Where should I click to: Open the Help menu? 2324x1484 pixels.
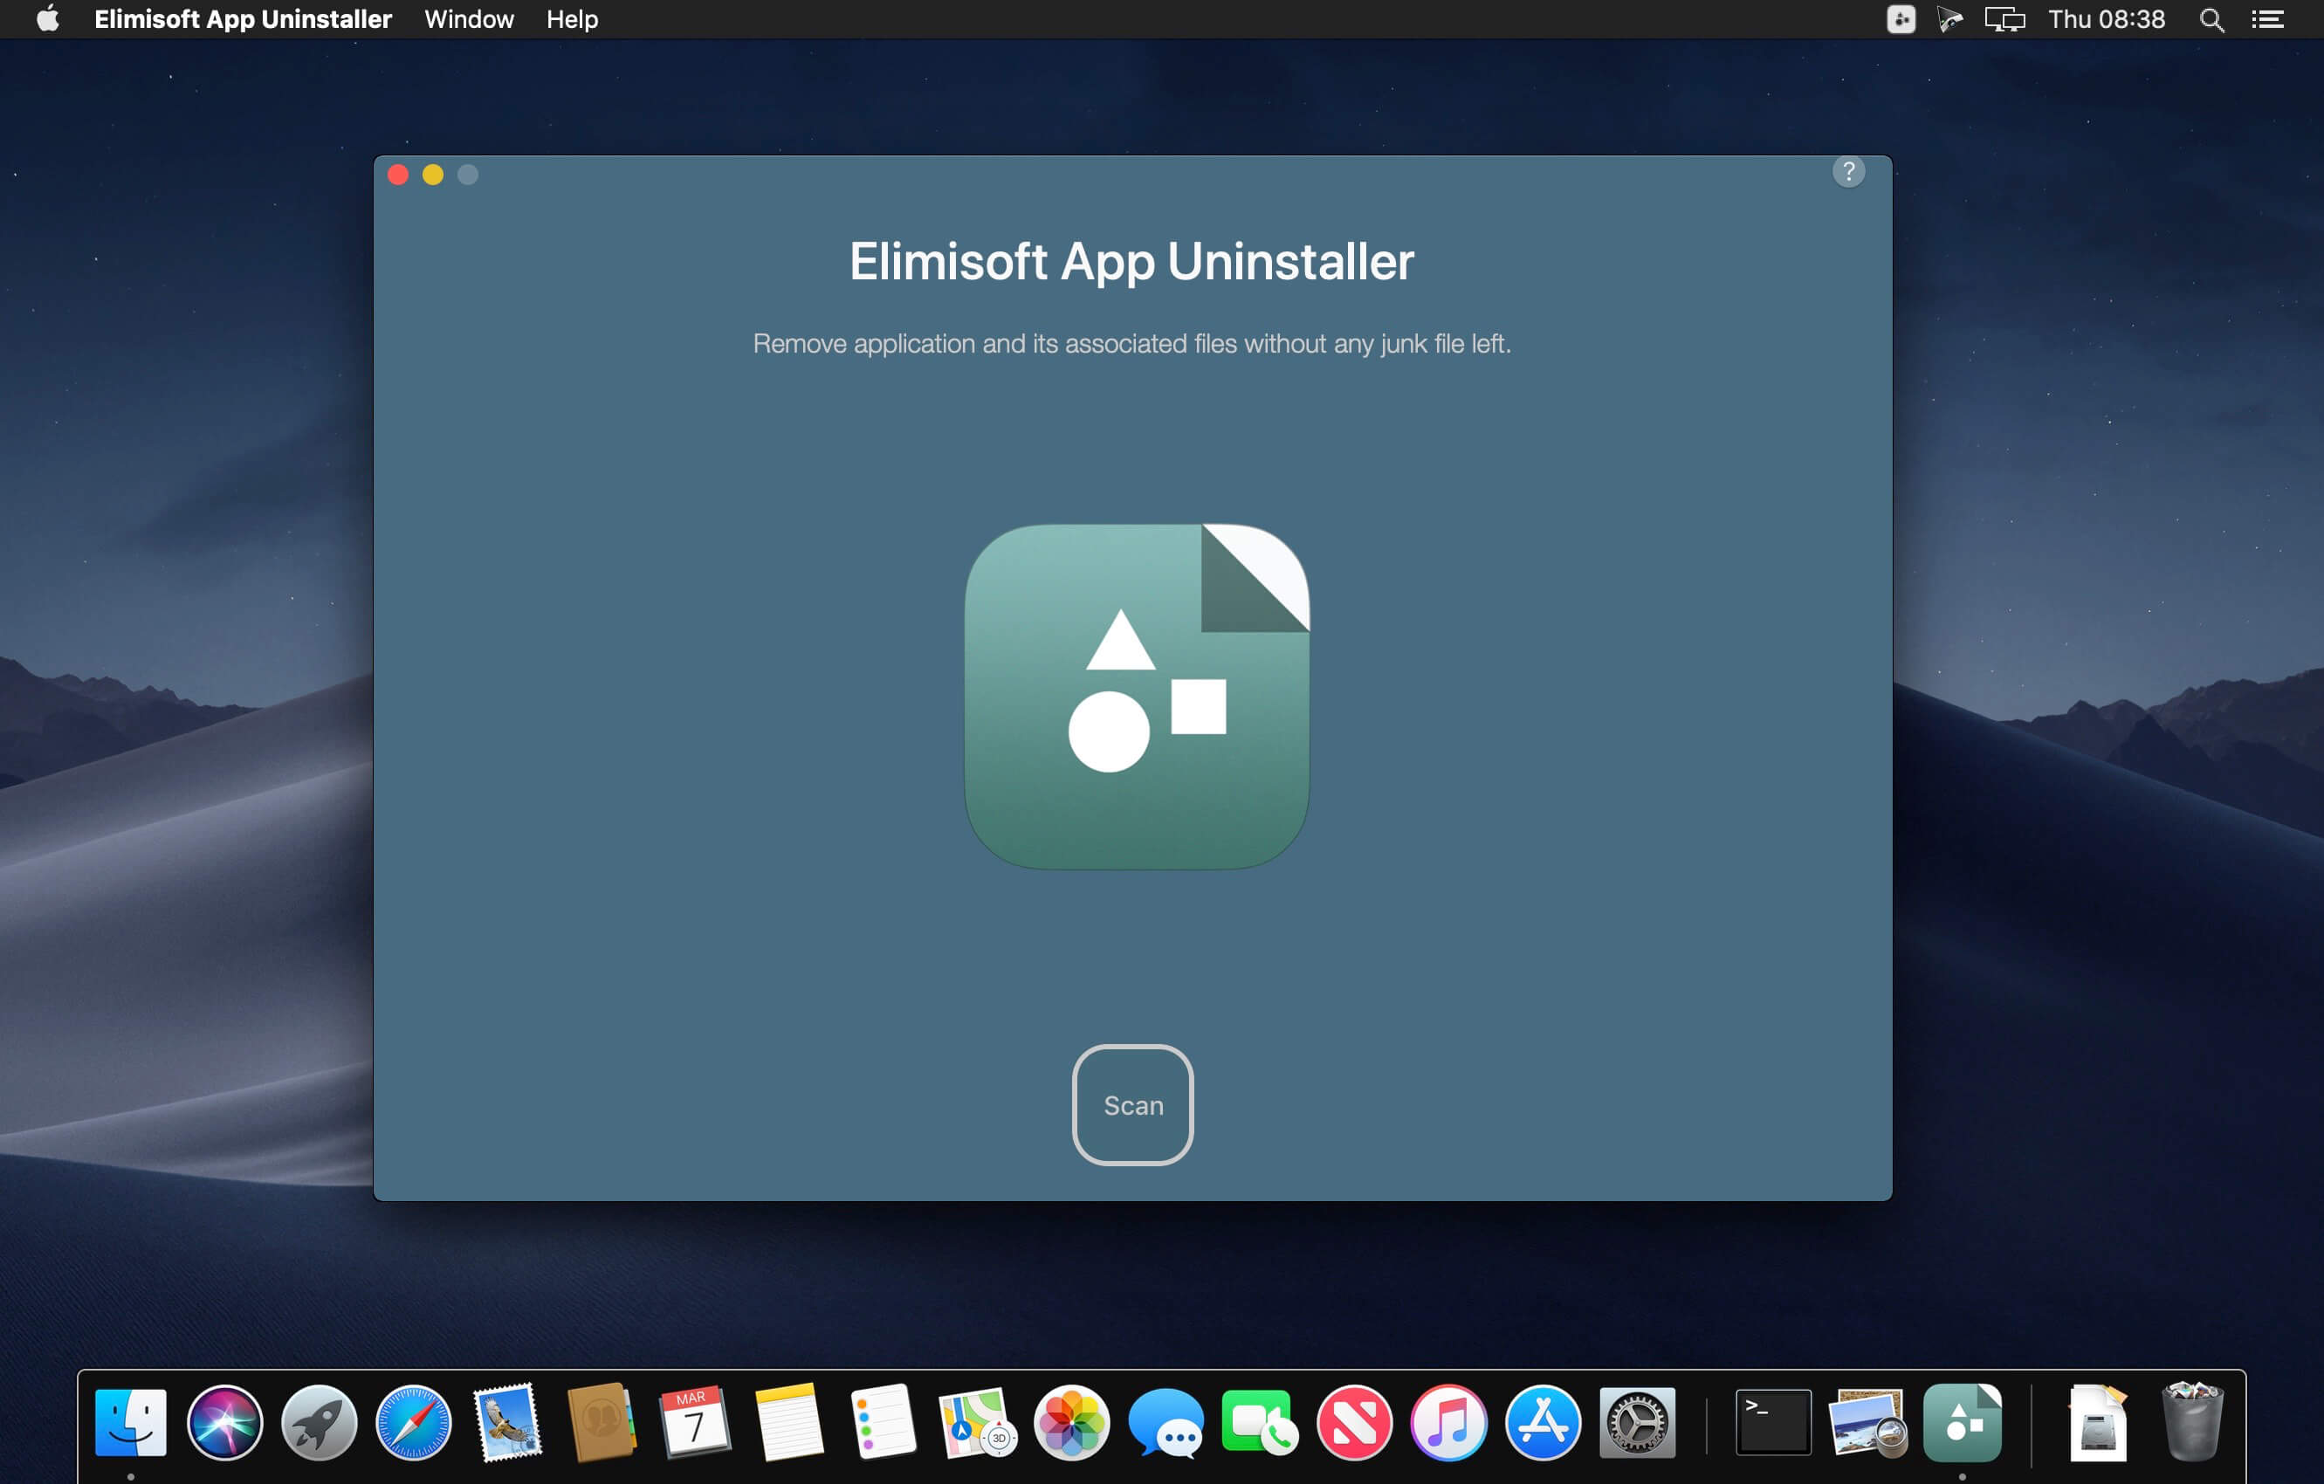click(x=571, y=19)
